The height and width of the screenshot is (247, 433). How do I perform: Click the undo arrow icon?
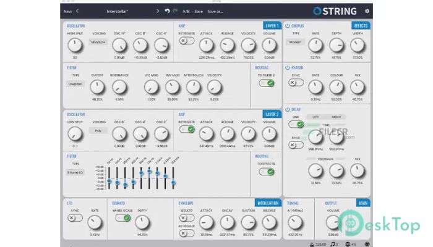tap(167, 11)
